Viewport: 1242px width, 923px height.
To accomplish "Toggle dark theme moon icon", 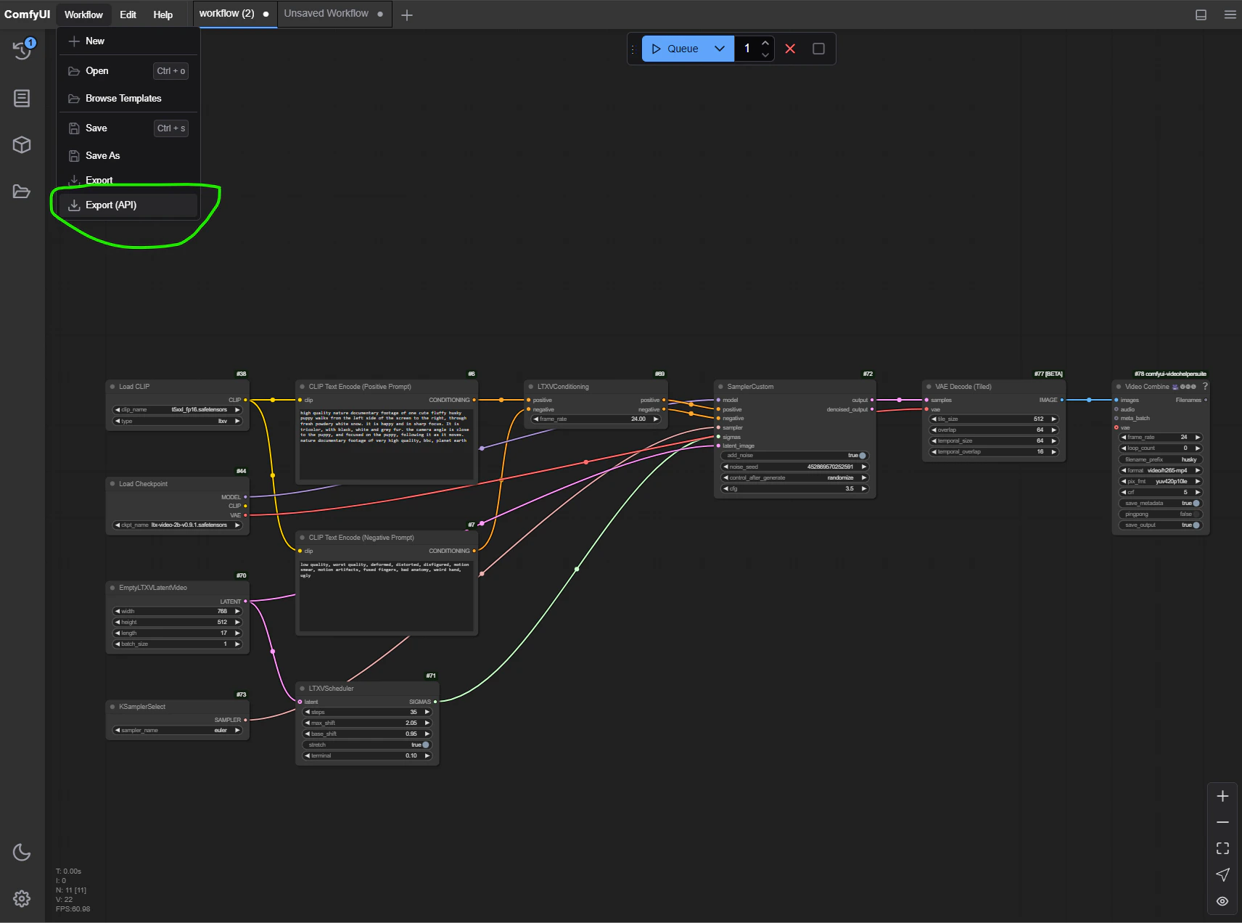I will [22, 852].
